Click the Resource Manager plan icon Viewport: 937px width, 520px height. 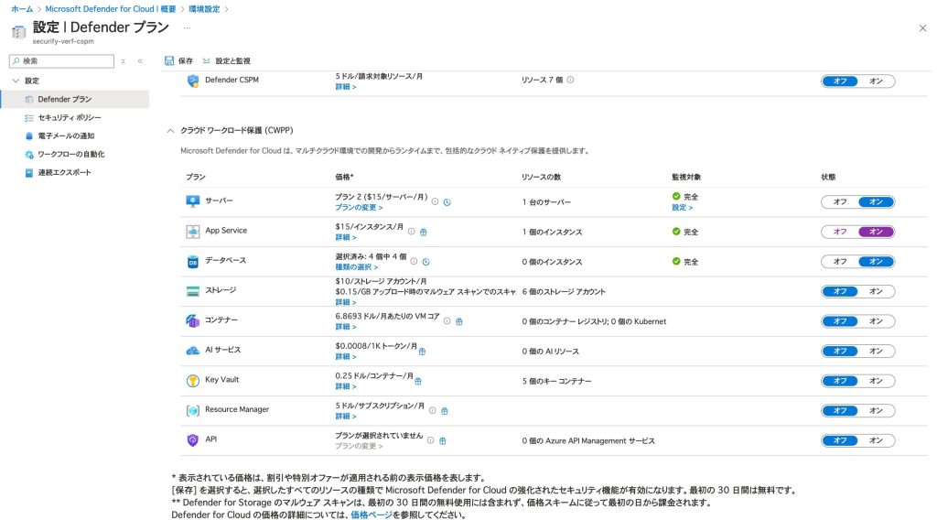click(192, 410)
